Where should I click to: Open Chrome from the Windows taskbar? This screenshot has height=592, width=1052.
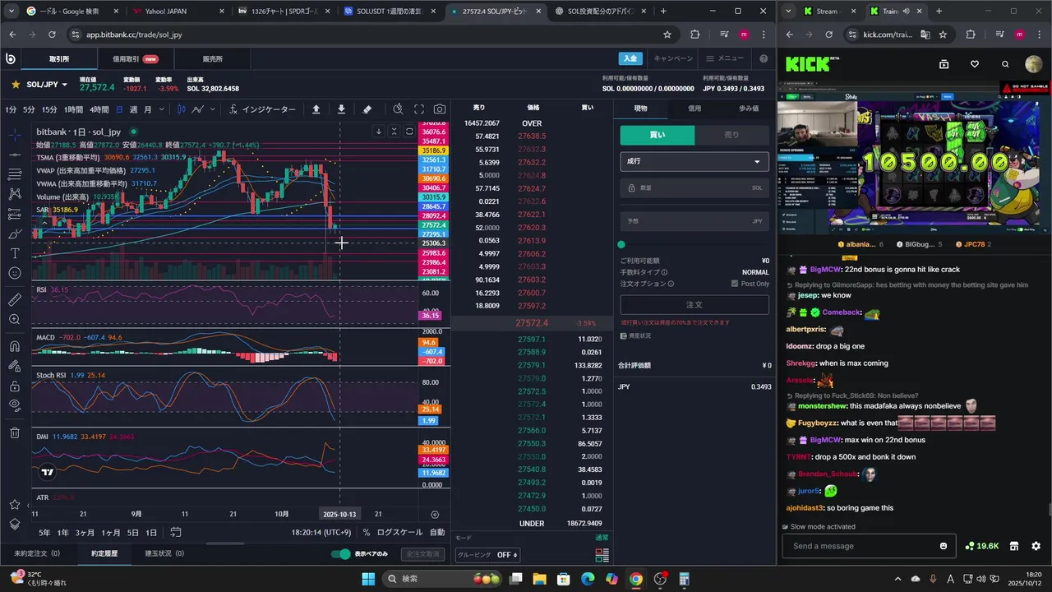[636, 579]
